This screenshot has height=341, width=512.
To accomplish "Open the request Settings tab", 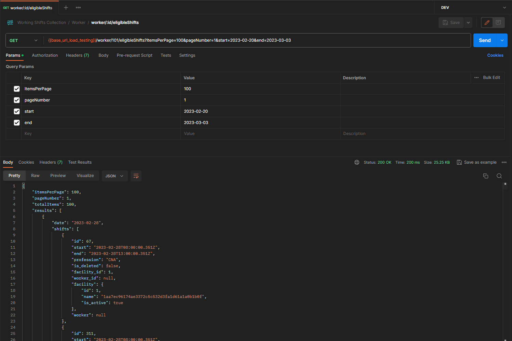I will click(187, 55).
